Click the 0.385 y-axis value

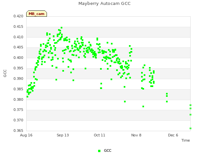18,89
